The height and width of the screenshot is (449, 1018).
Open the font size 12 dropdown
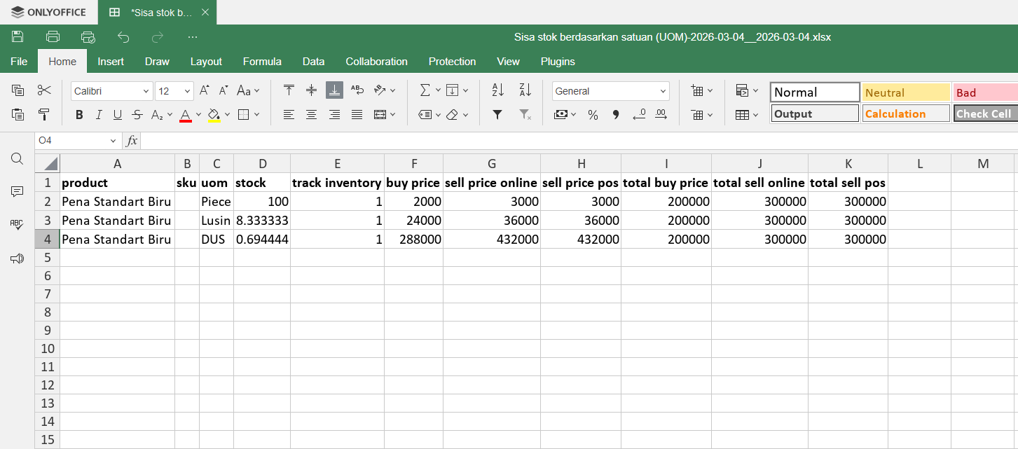[x=188, y=91]
